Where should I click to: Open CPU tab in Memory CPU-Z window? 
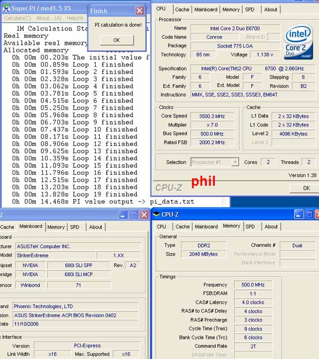tap(161, 227)
